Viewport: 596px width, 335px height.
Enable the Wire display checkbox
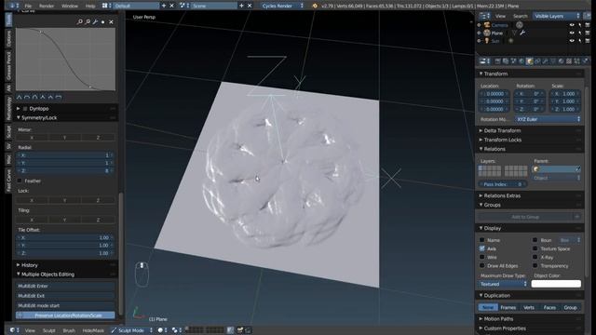(x=482, y=257)
